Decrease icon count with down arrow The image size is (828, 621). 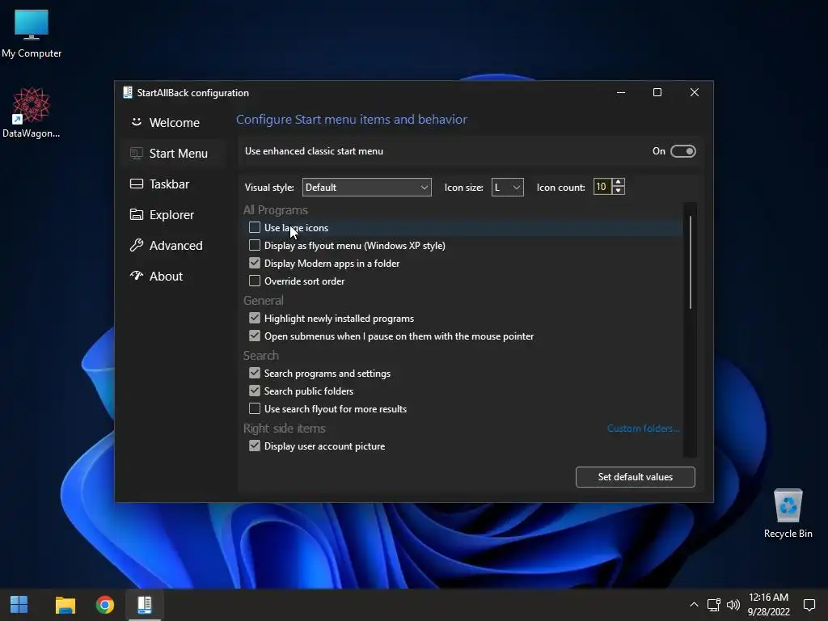619,191
